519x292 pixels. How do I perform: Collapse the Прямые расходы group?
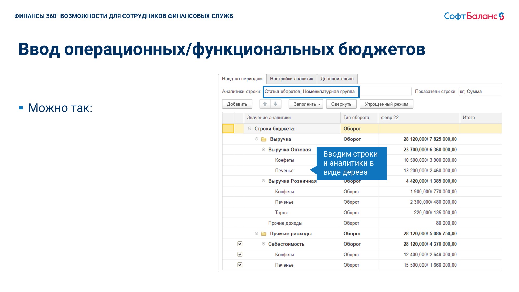pyautogui.click(x=256, y=234)
